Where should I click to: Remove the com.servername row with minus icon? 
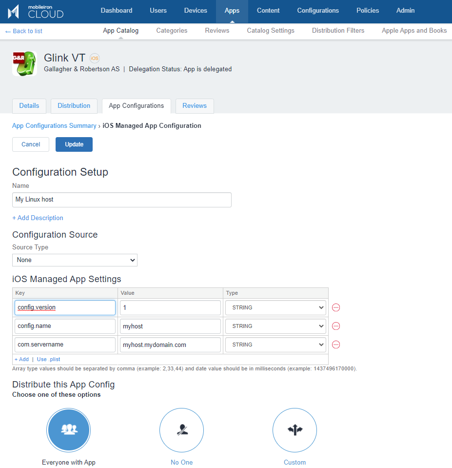click(336, 345)
